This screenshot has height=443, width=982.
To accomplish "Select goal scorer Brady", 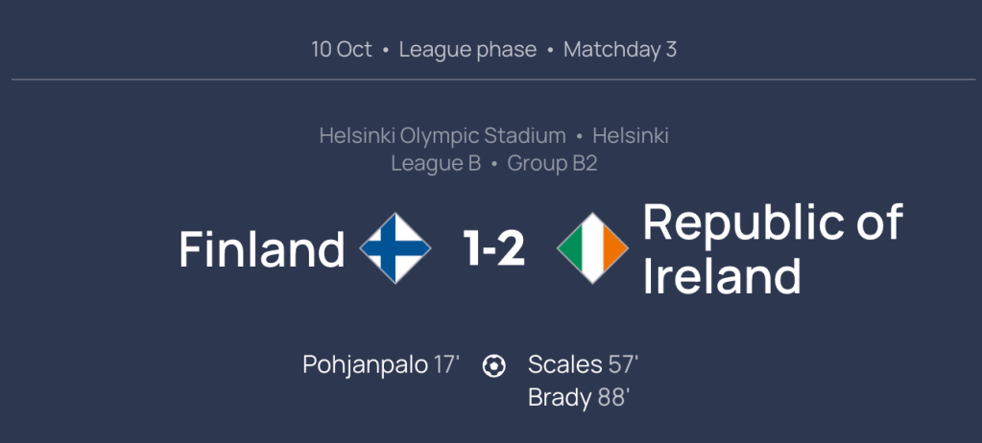I will [560, 398].
